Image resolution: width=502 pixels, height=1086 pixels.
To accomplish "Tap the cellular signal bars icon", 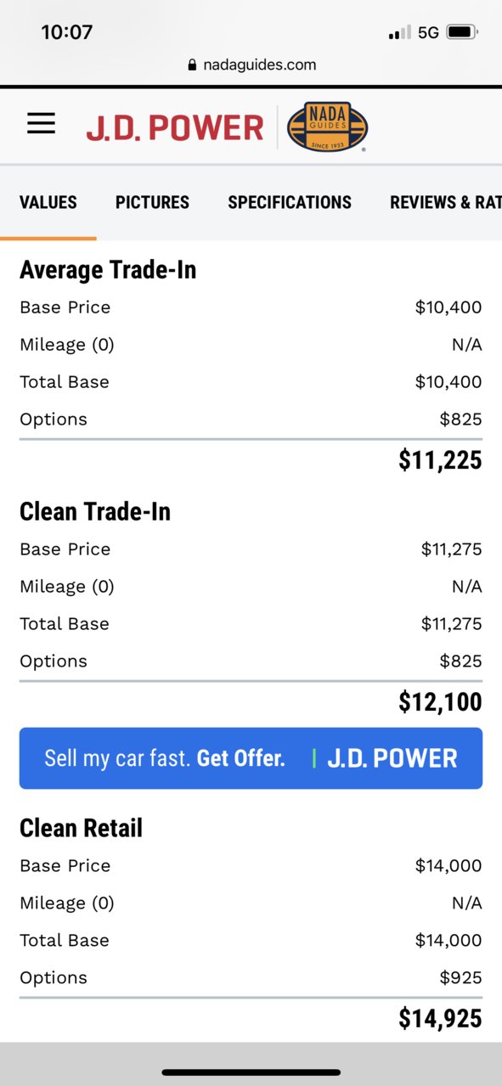I will point(400,33).
